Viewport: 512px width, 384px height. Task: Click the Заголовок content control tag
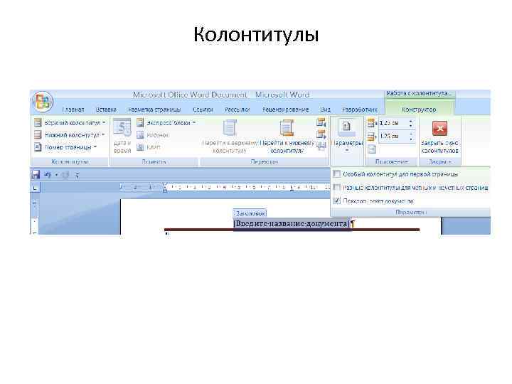(x=250, y=213)
